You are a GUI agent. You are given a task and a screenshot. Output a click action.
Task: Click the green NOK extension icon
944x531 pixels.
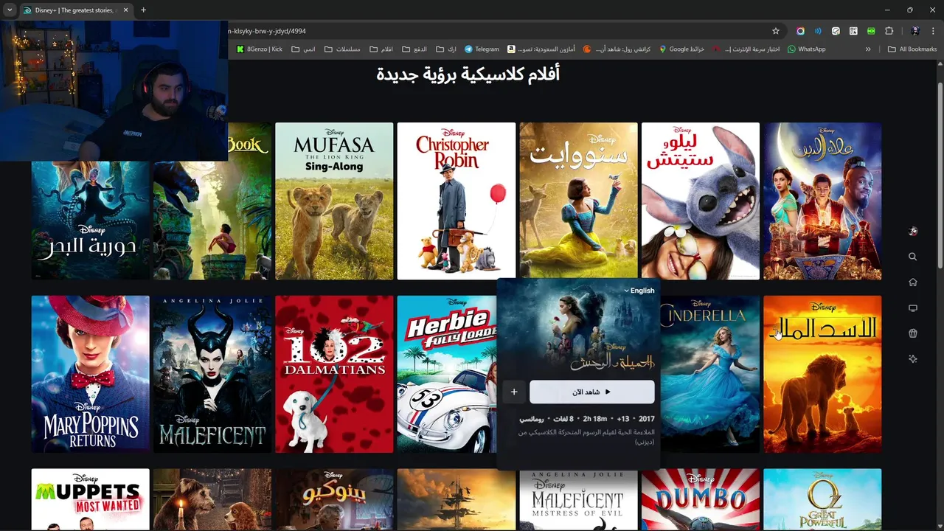tap(871, 31)
